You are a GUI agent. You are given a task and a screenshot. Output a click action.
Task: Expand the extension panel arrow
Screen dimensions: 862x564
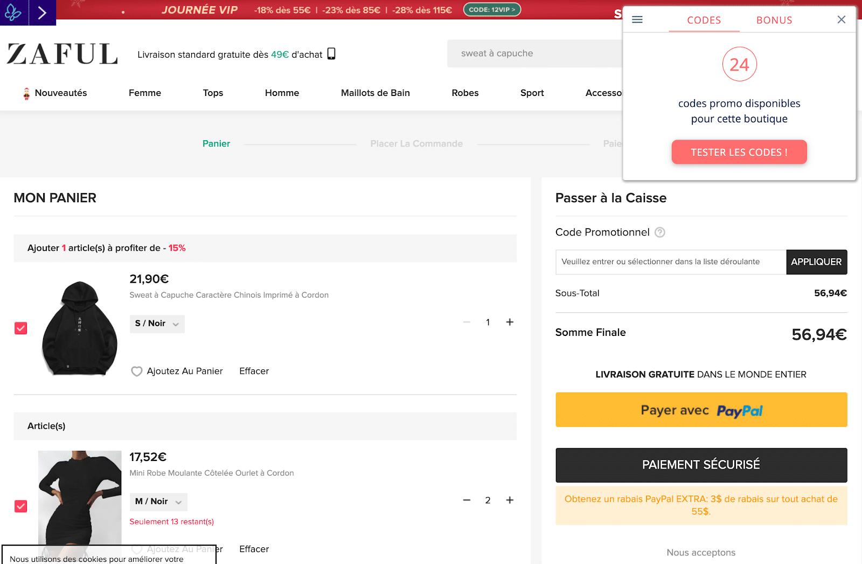point(42,12)
